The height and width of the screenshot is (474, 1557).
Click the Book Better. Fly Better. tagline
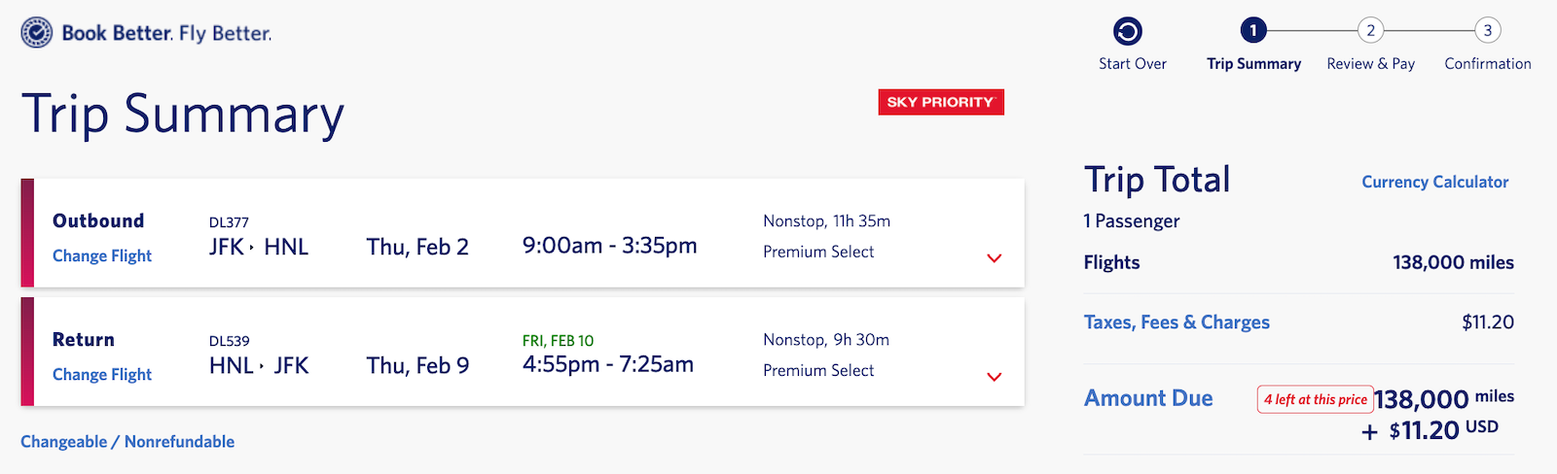click(x=166, y=33)
